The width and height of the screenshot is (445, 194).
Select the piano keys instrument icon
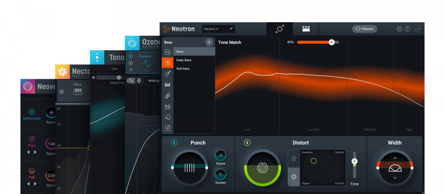pos(168,85)
